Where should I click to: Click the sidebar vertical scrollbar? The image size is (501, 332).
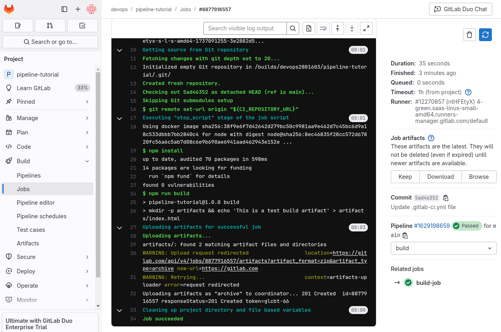(98, 175)
